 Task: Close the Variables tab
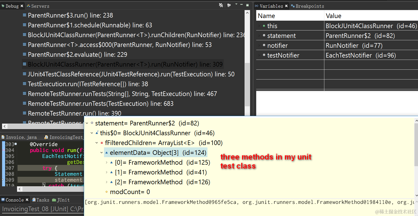[286, 6]
